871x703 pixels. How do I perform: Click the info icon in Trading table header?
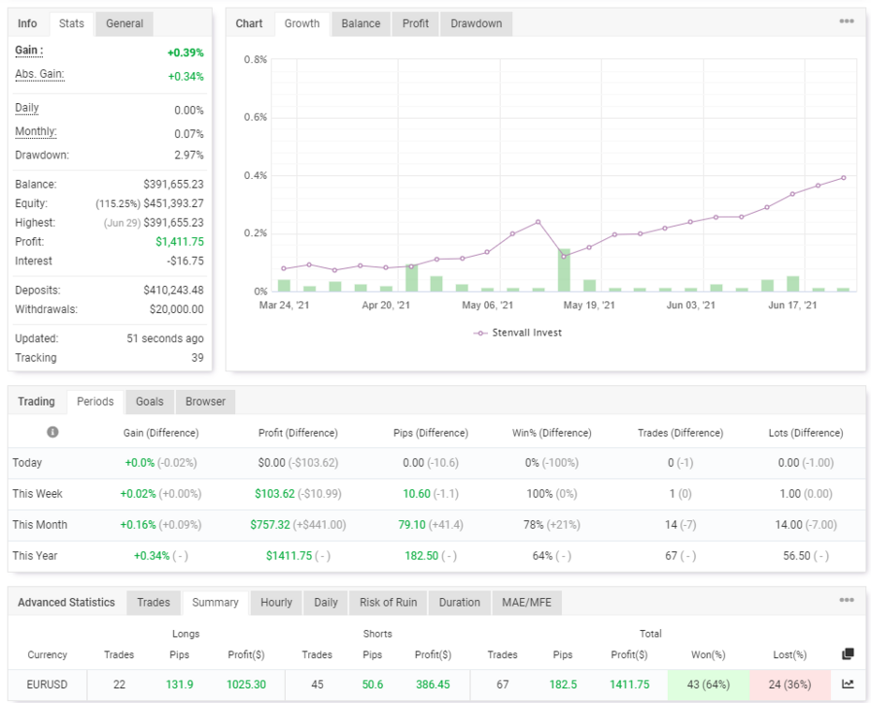tap(52, 432)
